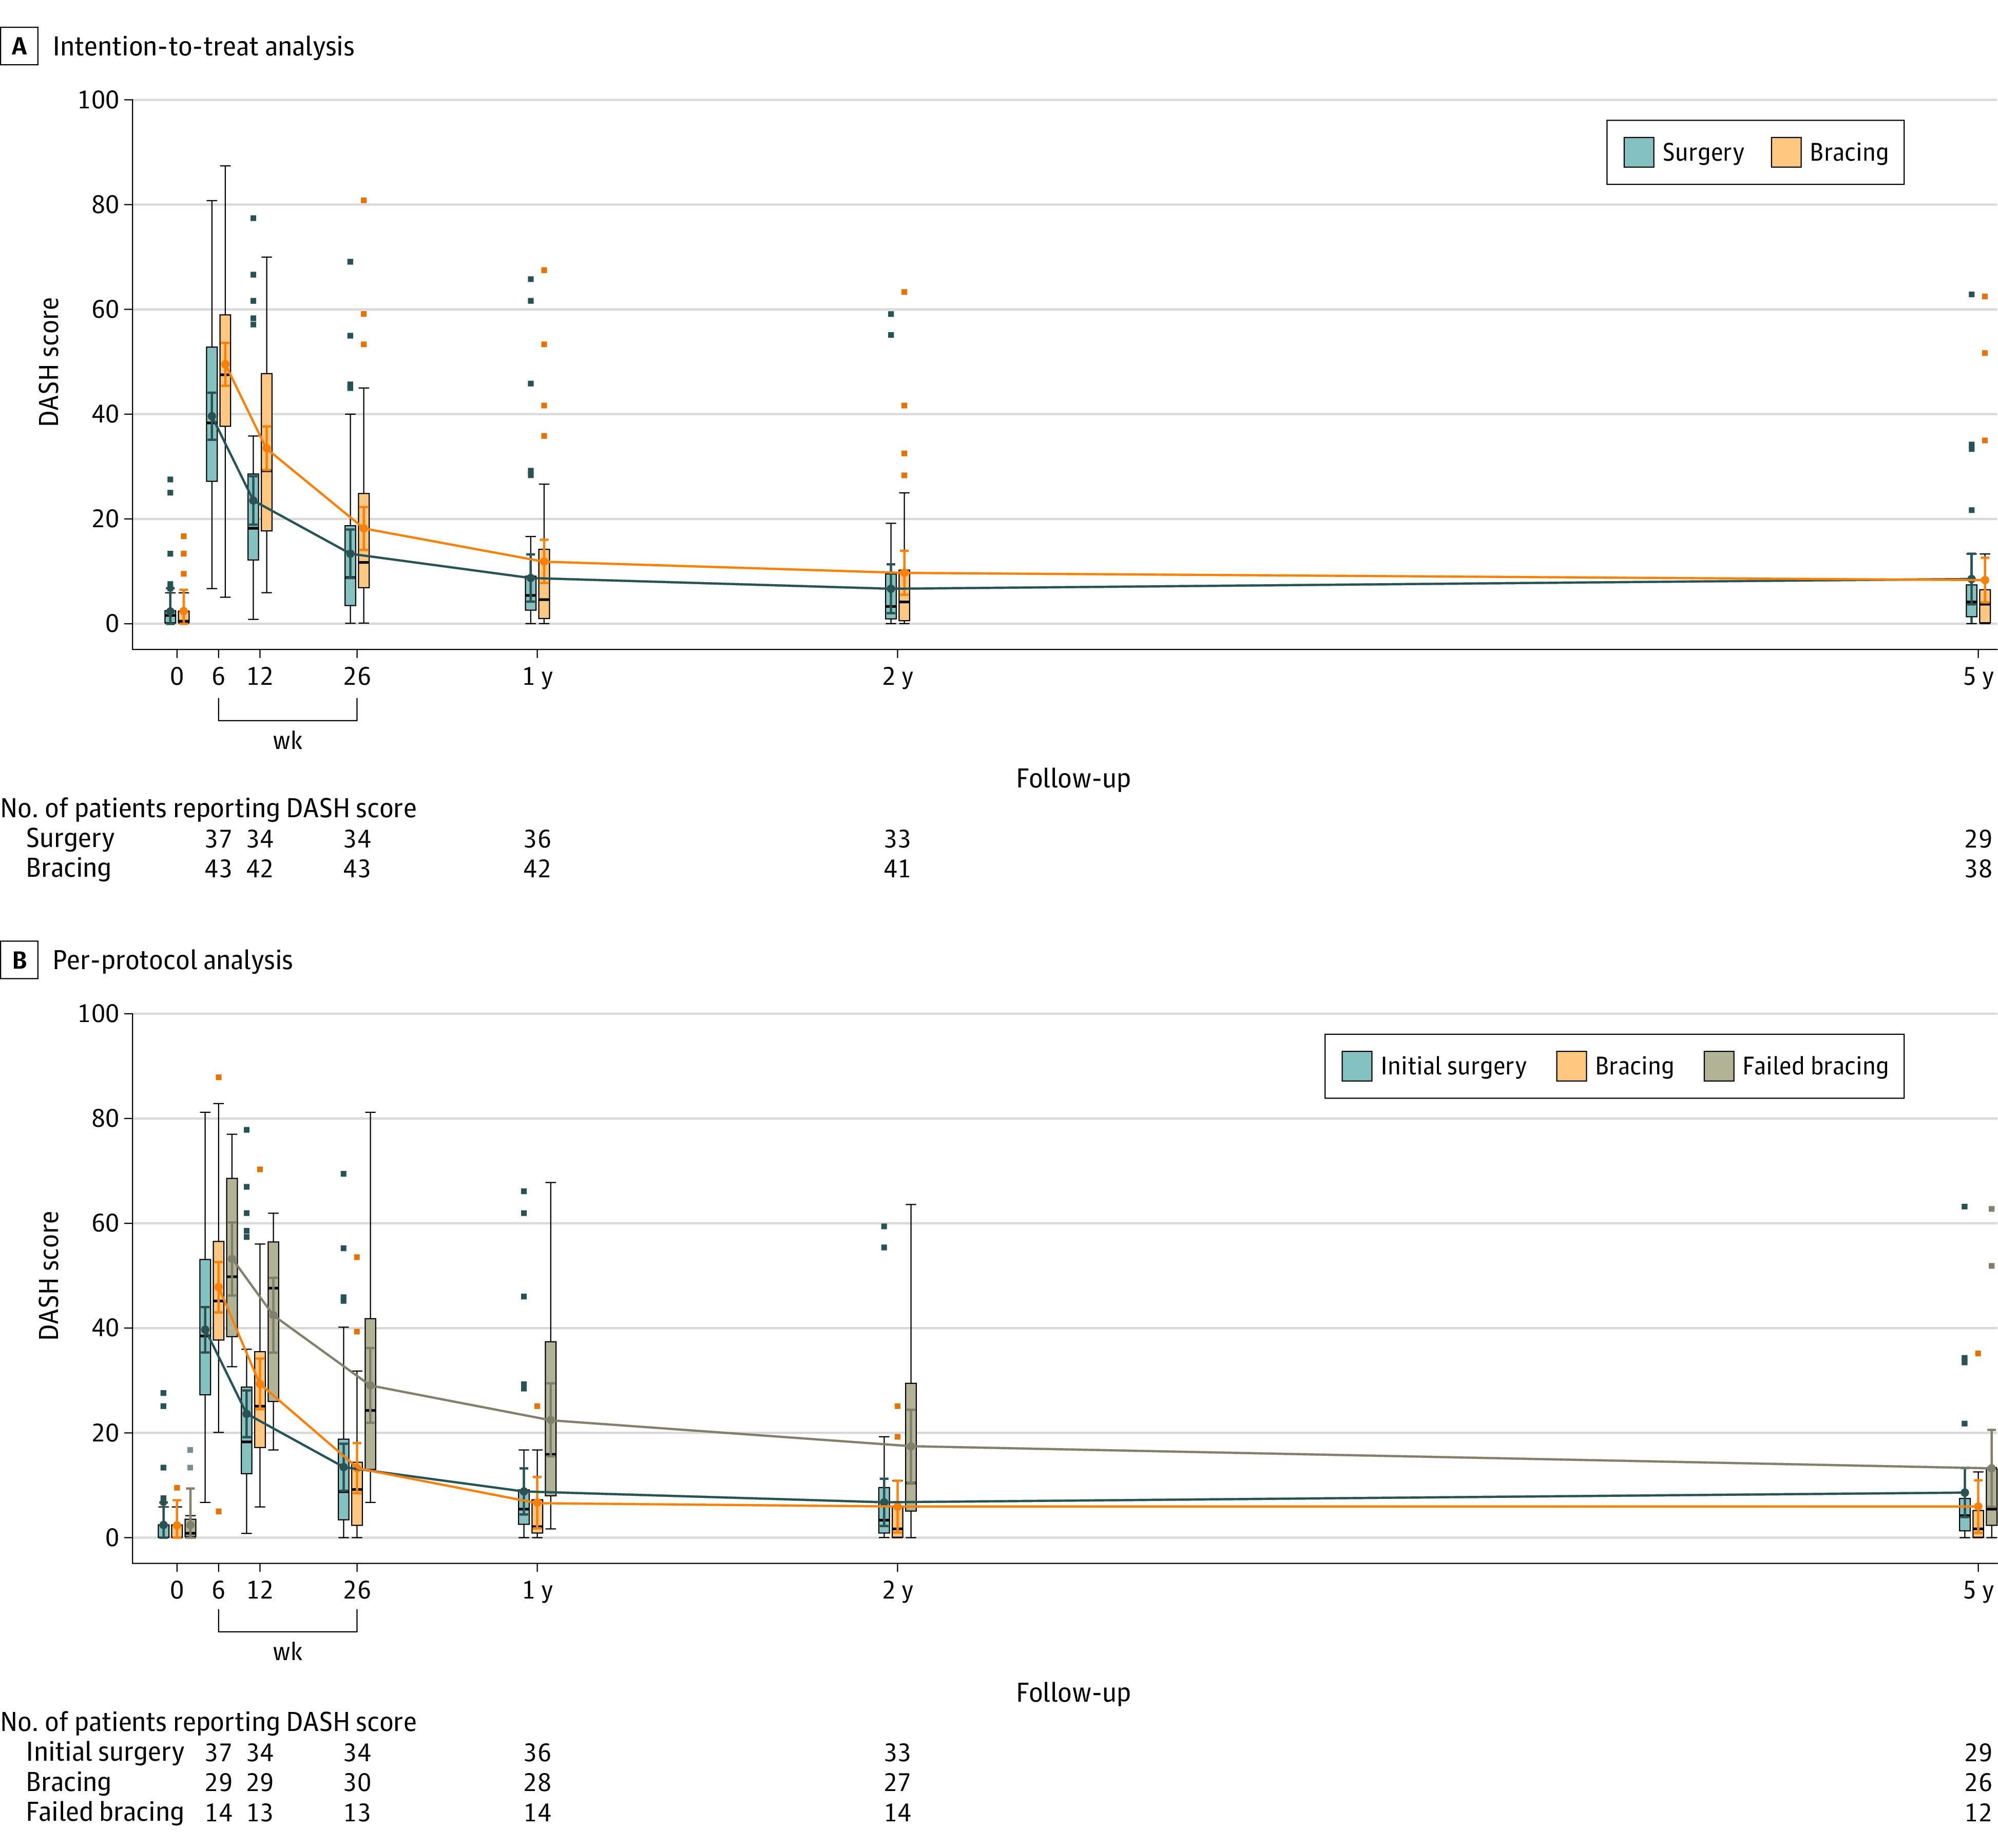The image size is (1998, 1848).
Task: Click the y-axis tick '20' in panel B
Action: tap(105, 1433)
